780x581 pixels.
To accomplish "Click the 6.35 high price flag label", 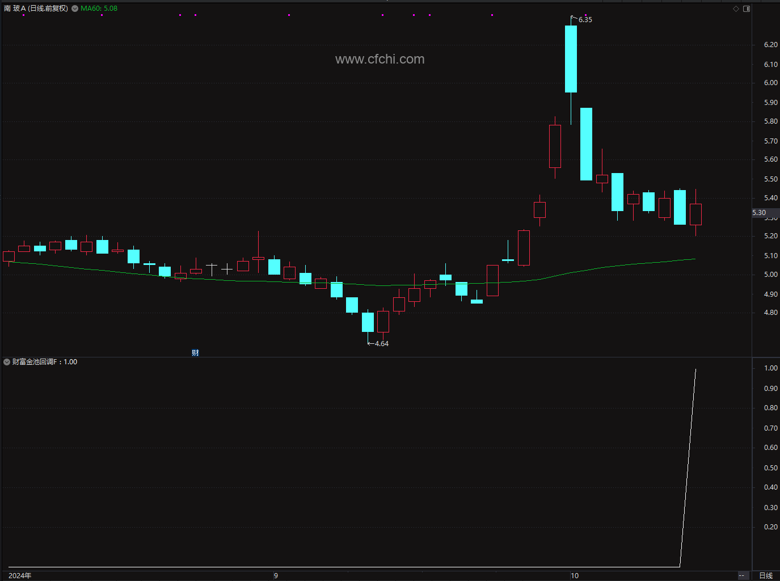I will tap(585, 20).
